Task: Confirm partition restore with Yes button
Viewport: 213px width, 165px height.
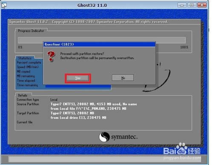Action: point(78,78)
